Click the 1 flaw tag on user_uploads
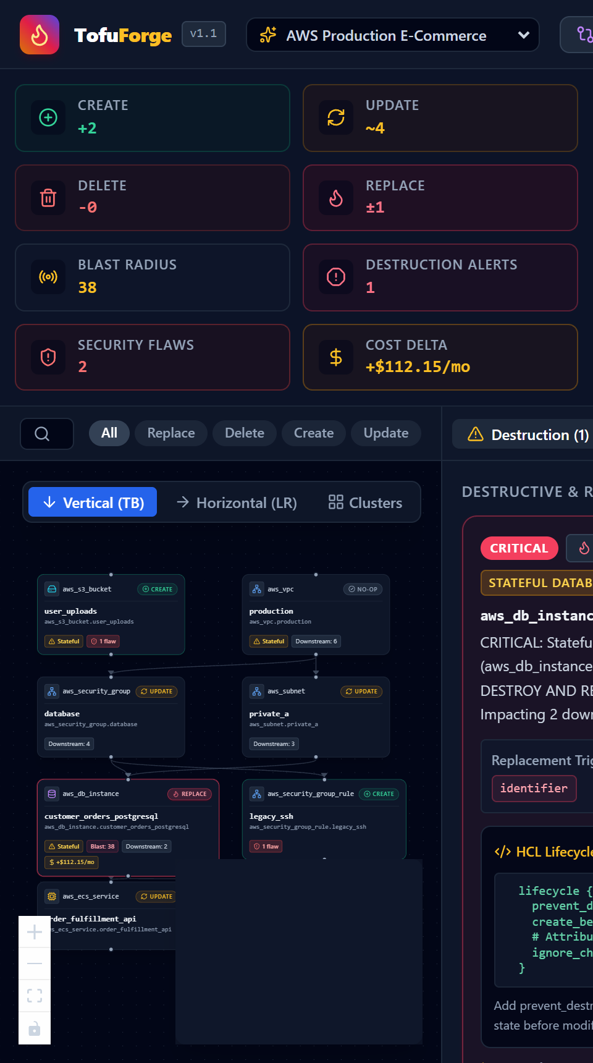The height and width of the screenshot is (1063, 593). pos(103,642)
